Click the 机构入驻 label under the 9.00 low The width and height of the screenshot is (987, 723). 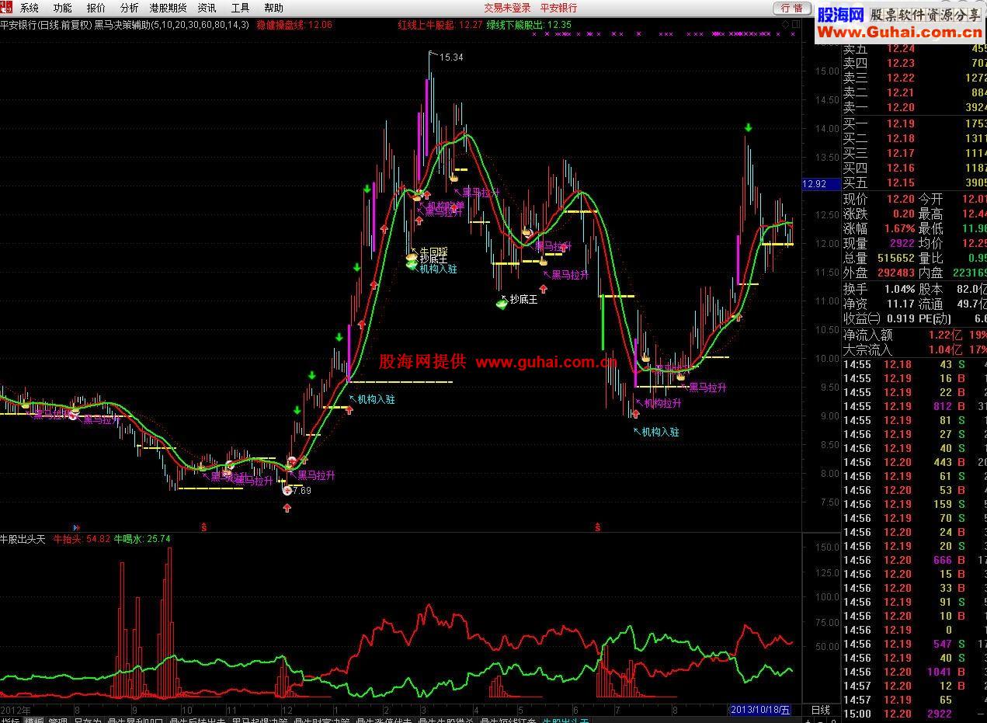pos(660,432)
